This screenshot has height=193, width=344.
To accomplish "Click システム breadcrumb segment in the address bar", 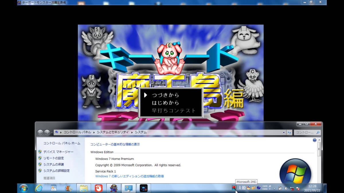I will click(x=141, y=132).
